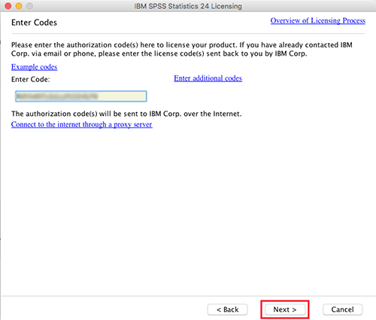The height and width of the screenshot is (320, 376).
Task: Proceed with the Next button
Action: pos(285,309)
